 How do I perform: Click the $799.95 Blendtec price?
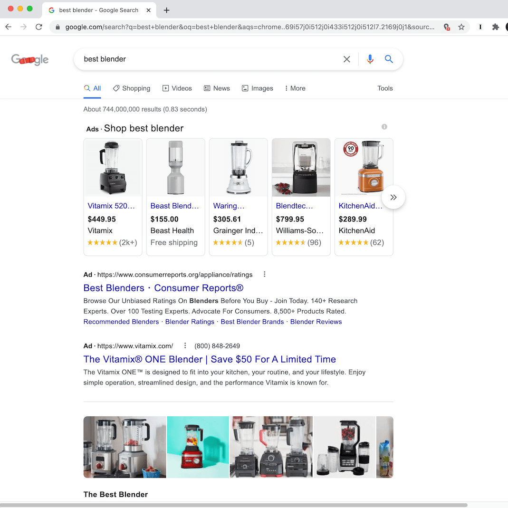pyautogui.click(x=290, y=220)
